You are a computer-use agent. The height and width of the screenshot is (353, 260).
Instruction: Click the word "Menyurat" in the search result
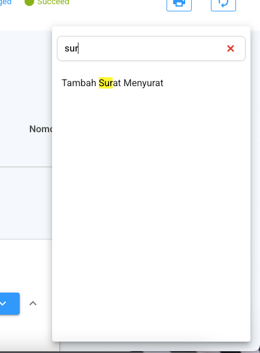[x=143, y=83]
